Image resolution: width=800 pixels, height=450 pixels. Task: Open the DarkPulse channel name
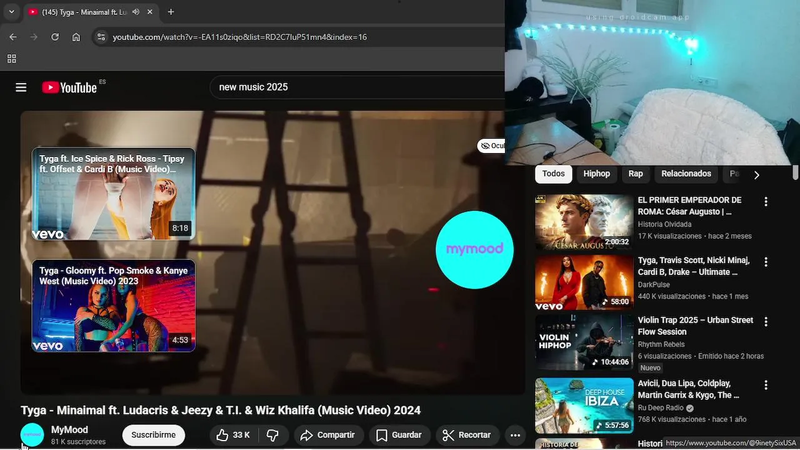[654, 285]
